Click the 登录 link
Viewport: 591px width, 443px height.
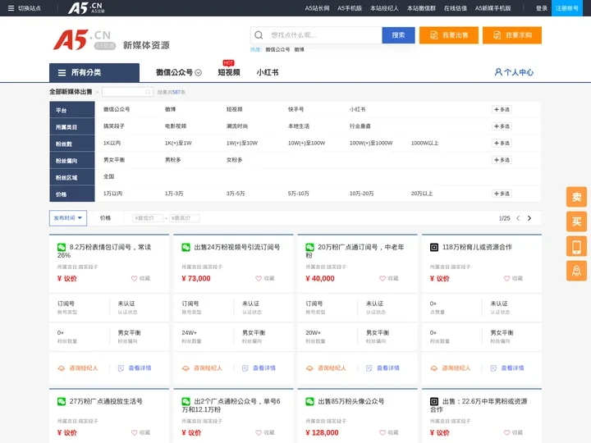tap(541, 8)
